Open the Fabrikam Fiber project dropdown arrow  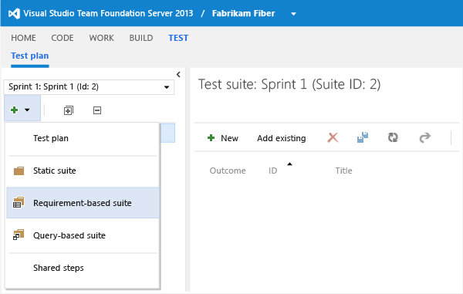click(293, 14)
